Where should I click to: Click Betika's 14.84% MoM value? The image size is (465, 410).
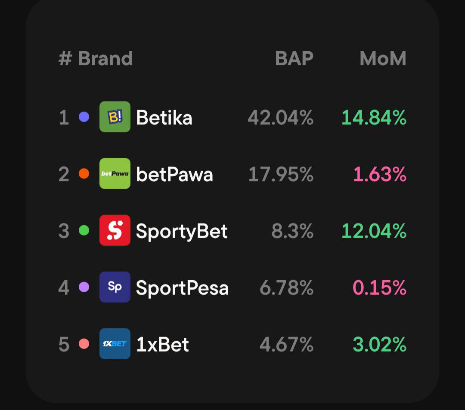coord(374,118)
